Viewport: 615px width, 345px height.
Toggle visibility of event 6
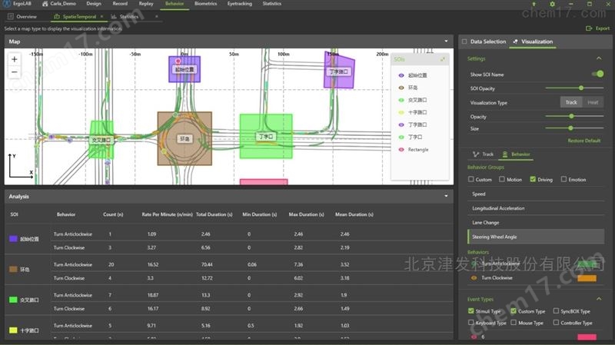point(474,337)
